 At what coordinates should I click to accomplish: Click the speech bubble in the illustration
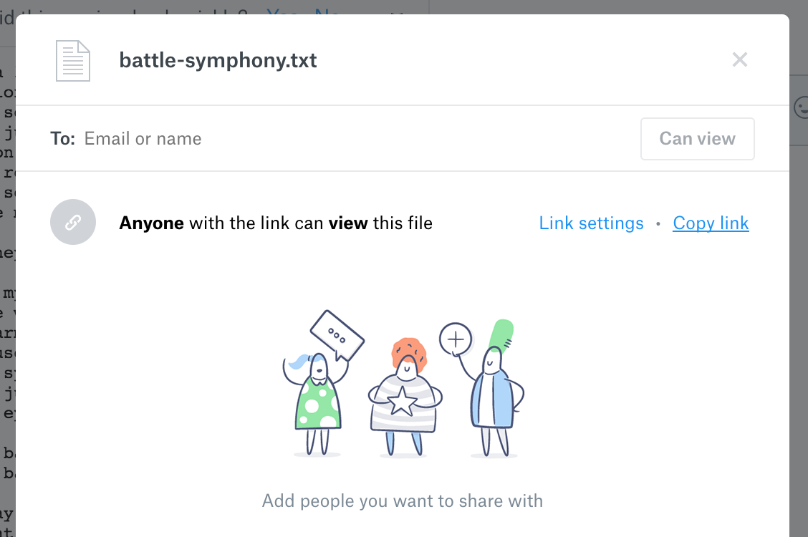[337, 335]
